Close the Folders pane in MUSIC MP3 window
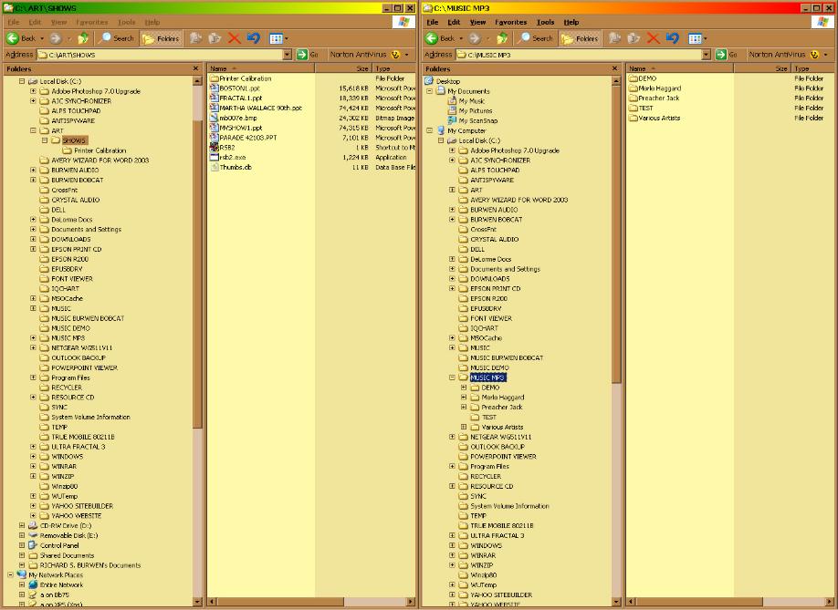 (x=614, y=68)
